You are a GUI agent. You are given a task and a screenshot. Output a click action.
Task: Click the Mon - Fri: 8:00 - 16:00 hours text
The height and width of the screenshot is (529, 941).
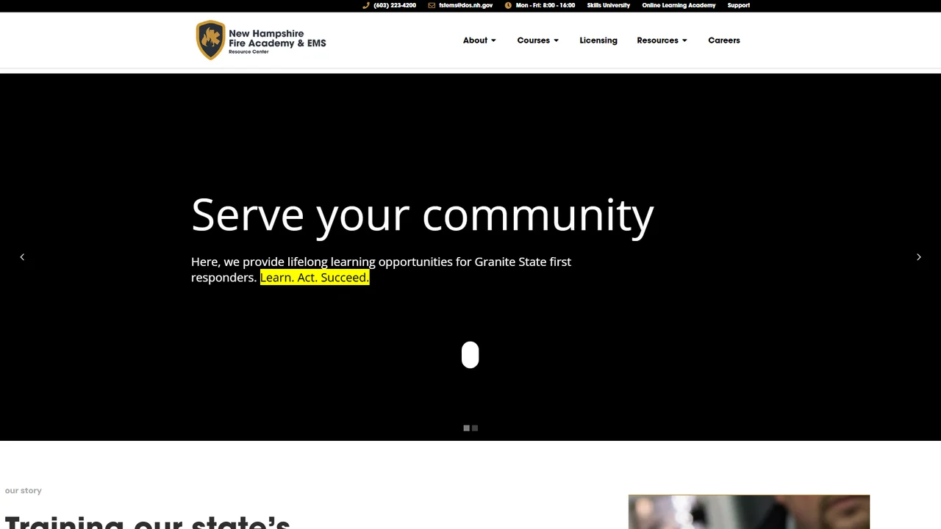pos(545,5)
